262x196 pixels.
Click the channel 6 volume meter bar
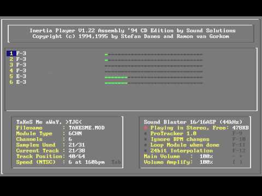pos(154,83)
